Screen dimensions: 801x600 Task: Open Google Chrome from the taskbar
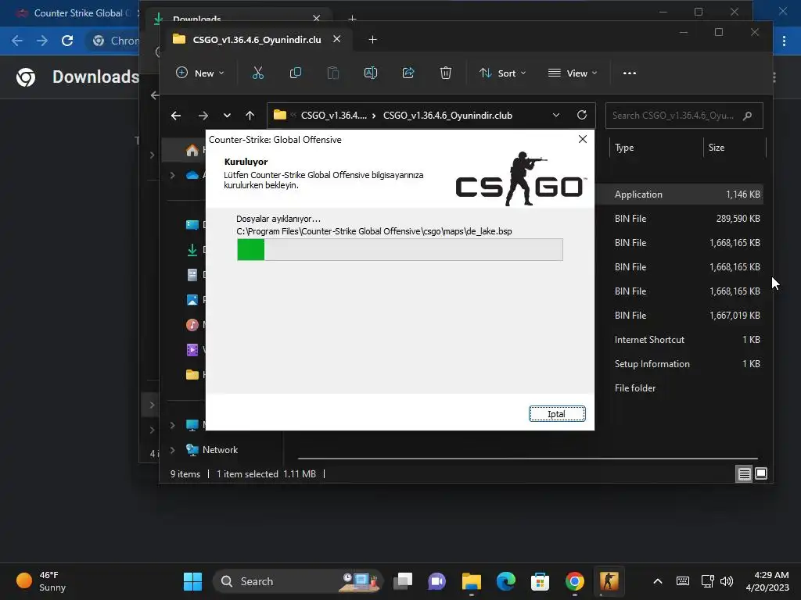tap(575, 581)
